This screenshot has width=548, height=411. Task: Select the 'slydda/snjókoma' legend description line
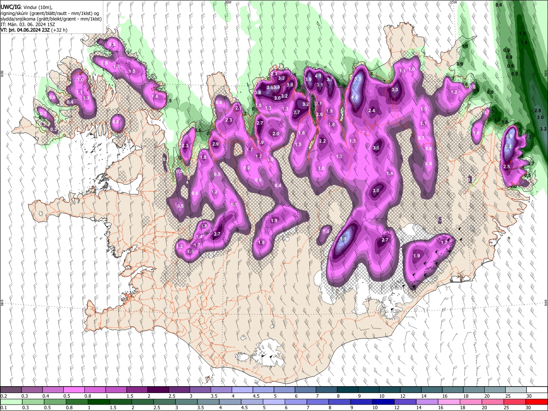[51, 19]
